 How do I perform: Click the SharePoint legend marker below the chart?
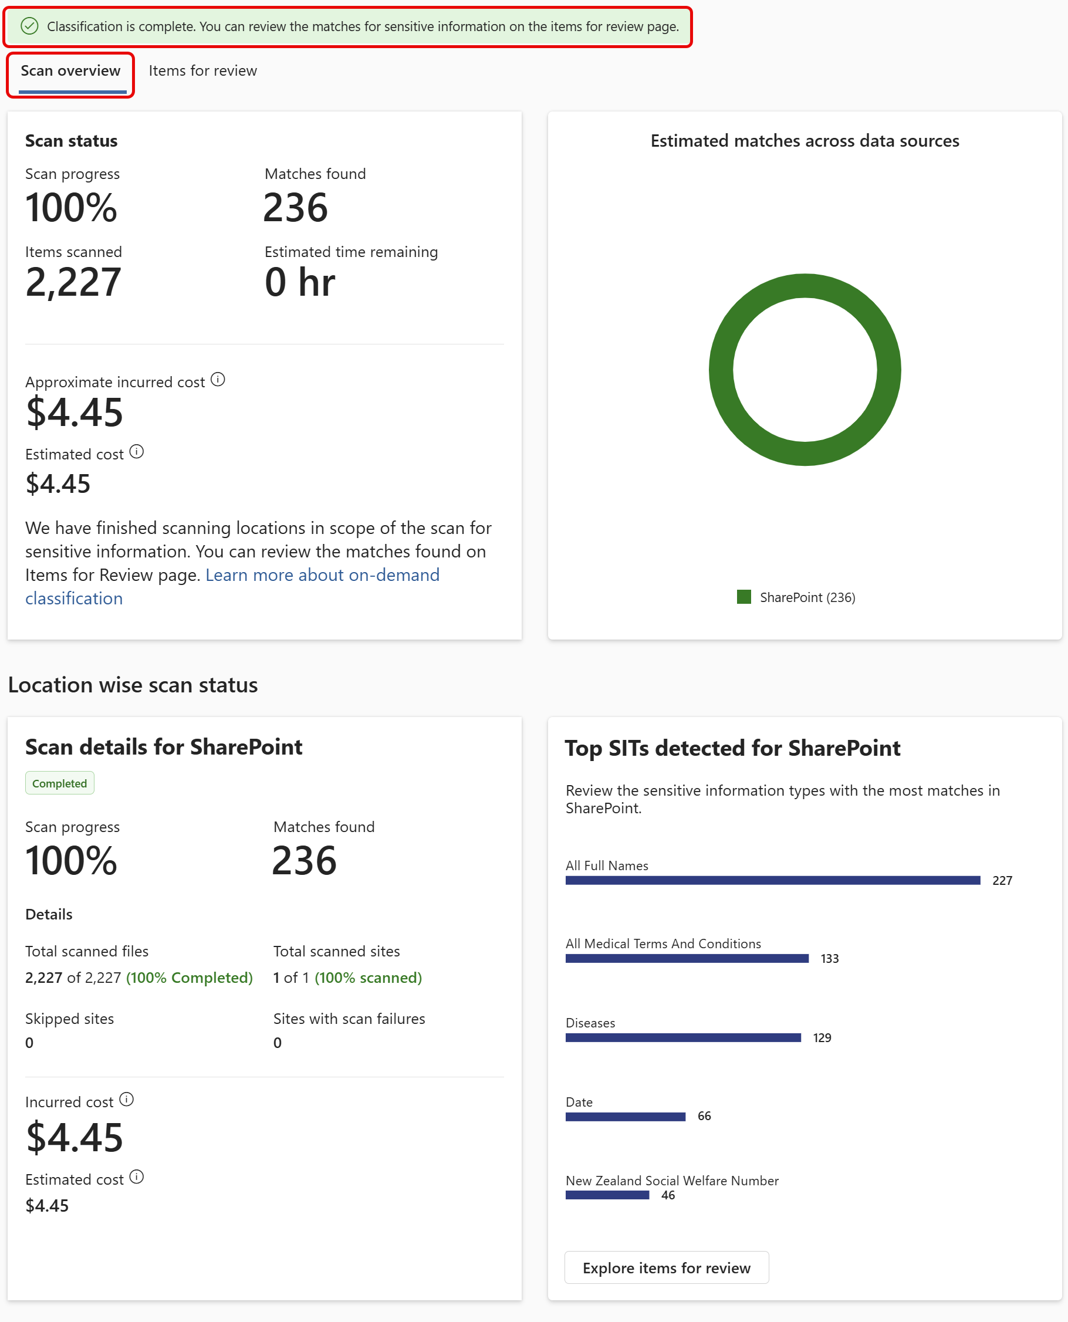click(744, 596)
